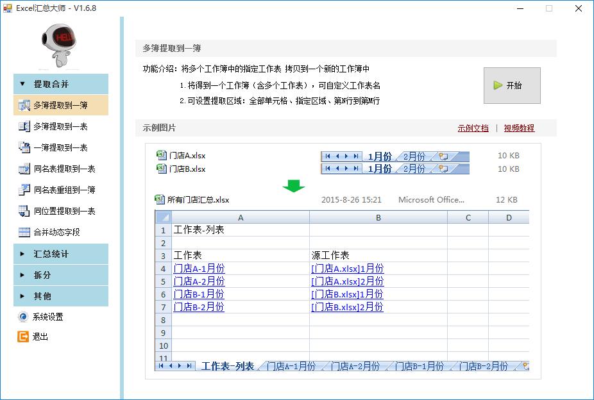Click the 开始 start button
Screen dimensions: 594x400
coord(512,85)
